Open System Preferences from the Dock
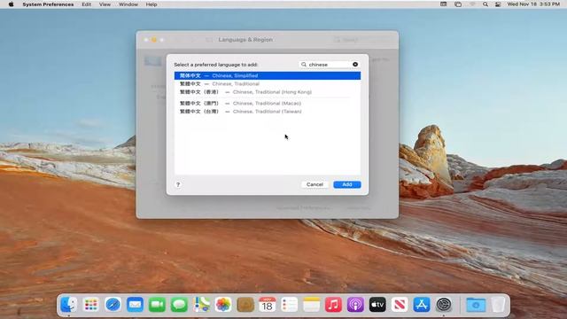567x319 pixels. (444, 305)
